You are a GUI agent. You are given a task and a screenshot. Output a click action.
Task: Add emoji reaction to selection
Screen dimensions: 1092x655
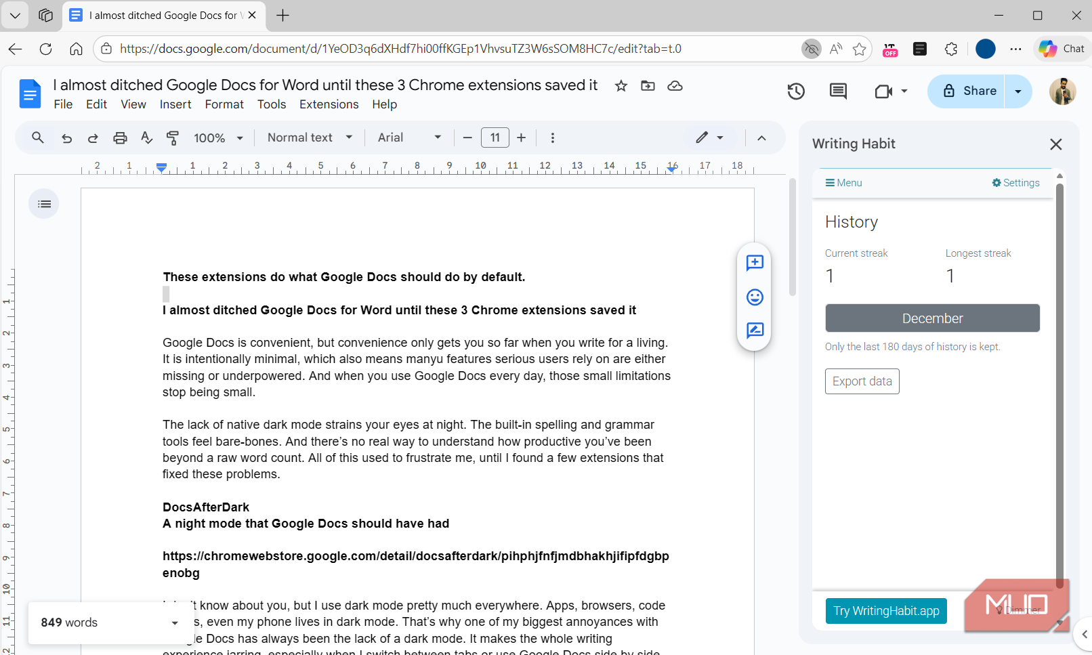coord(755,297)
